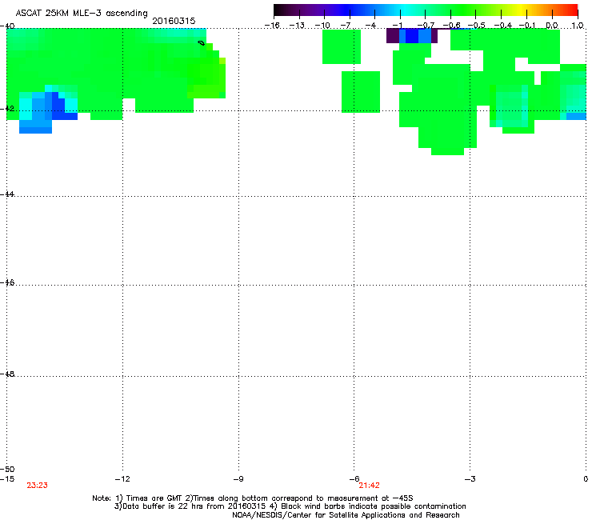This screenshot has width=592, height=520.
Task: Select the 0.0 color scale label
Action: click(x=552, y=26)
